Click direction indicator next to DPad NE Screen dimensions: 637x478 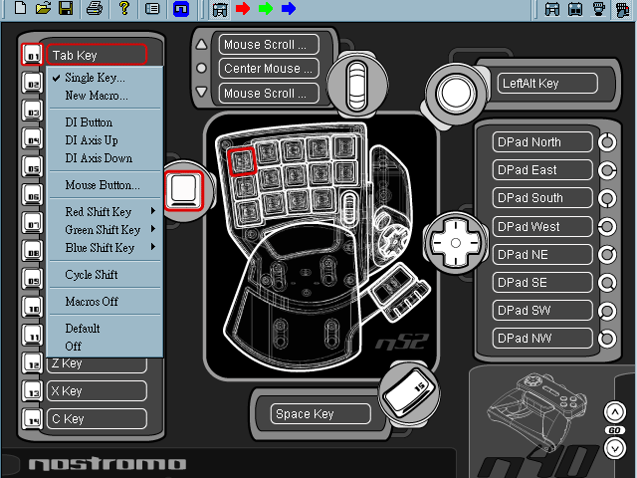tap(607, 255)
